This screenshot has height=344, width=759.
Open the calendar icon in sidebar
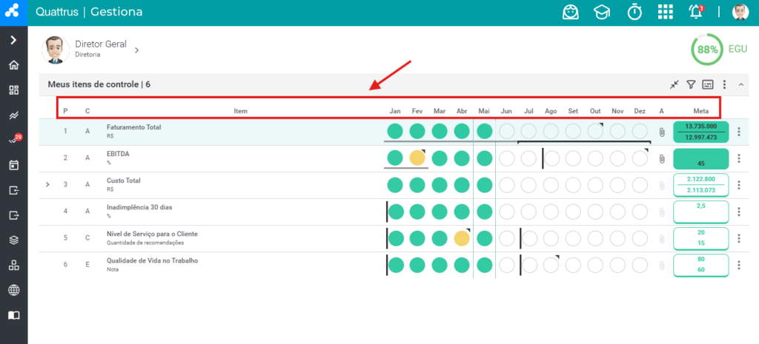[14, 165]
